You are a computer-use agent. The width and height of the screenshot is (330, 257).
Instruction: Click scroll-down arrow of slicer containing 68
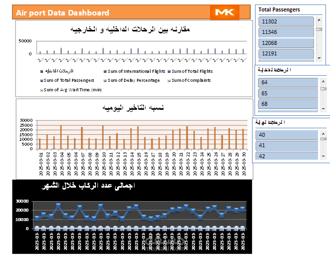coord(323,109)
